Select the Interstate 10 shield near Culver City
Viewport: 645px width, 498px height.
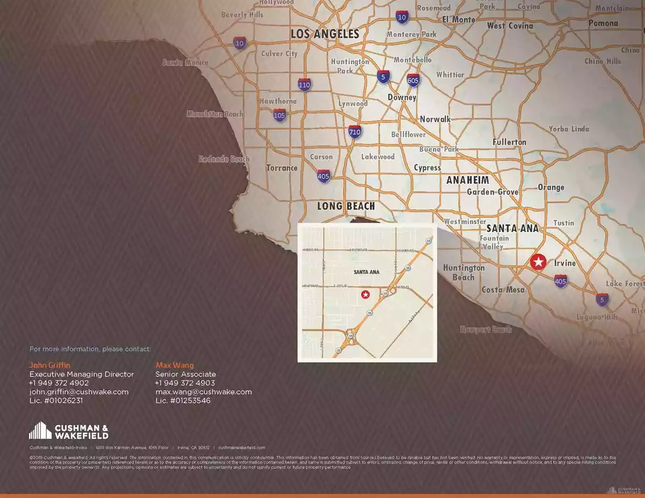tap(239, 41)
